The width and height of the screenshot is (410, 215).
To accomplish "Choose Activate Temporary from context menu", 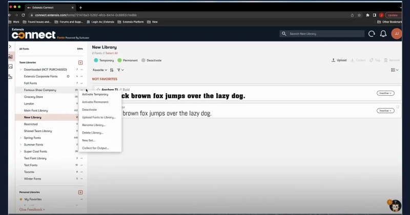I will [95, 94].
